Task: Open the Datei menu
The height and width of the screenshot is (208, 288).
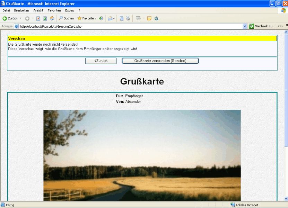Action: click(x=6, y=11)
